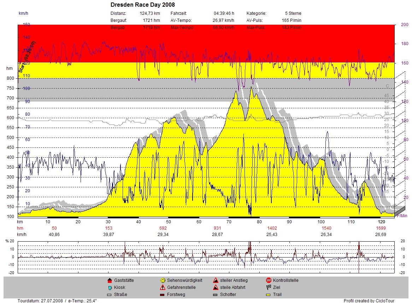This screenshot has width=412, height=303.
Task: Select the gray Schotter surface swatch
Action: pyautogui.click(x=215, y=295)
